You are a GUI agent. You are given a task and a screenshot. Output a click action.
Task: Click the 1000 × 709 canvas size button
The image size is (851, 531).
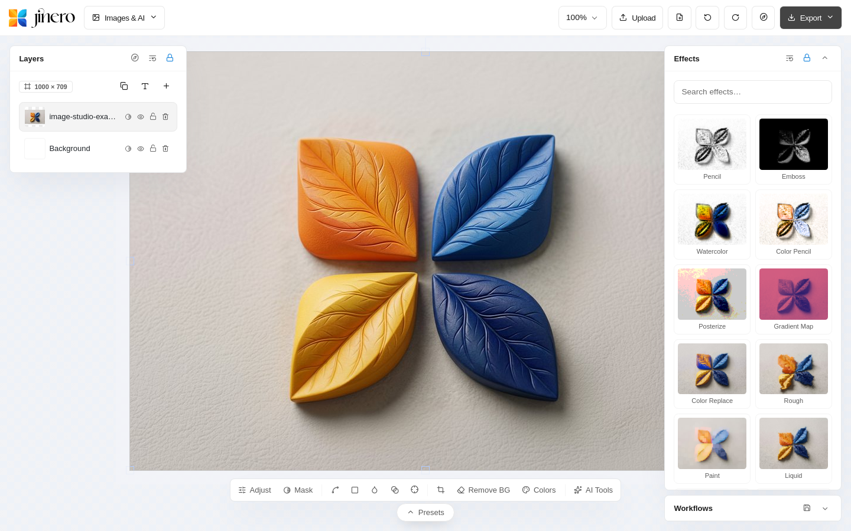(46, 87)
